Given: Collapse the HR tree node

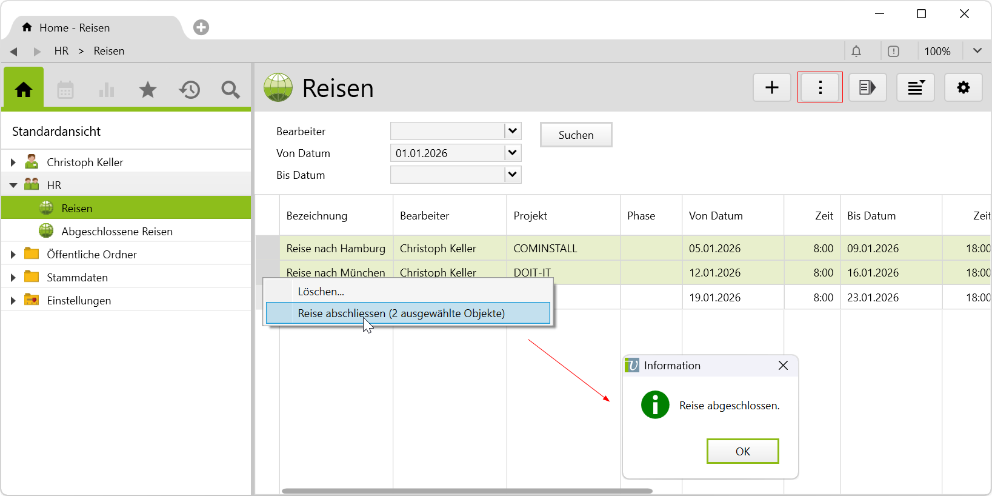Looking at the screenshot, I should (x=13, y=186).
